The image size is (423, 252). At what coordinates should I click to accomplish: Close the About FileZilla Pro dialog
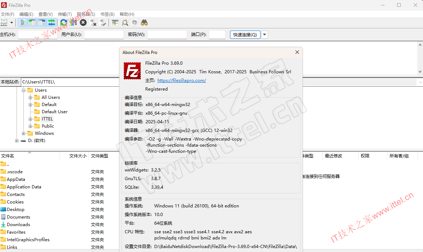tap(297, 52)
